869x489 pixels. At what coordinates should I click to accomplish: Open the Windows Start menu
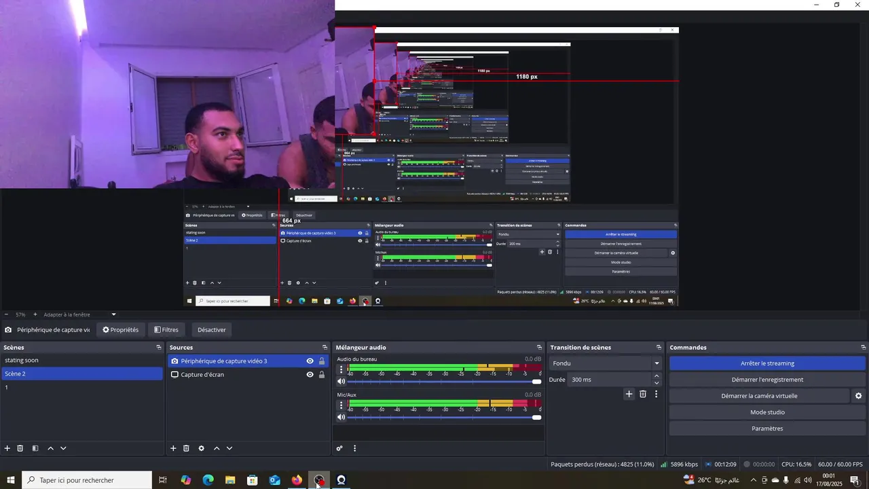11,480
